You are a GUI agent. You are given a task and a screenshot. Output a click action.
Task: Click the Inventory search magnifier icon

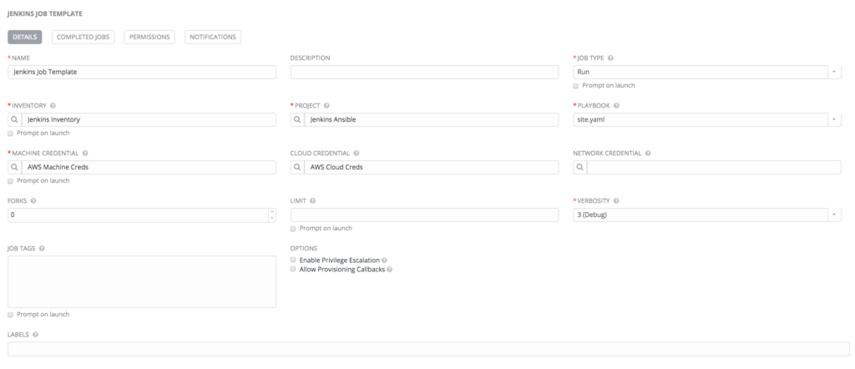[15, 119]
